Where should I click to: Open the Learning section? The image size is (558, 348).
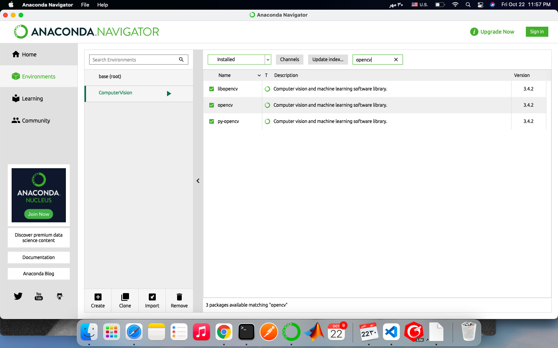pos(28,99)
